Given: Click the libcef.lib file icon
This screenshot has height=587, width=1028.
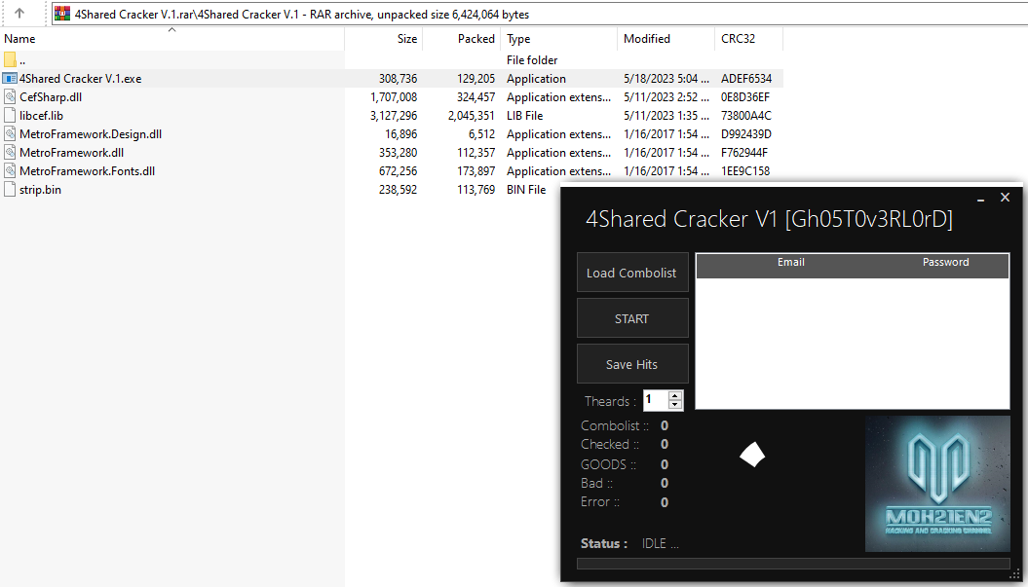Looking at the screenshot, I should click(10, 115).
